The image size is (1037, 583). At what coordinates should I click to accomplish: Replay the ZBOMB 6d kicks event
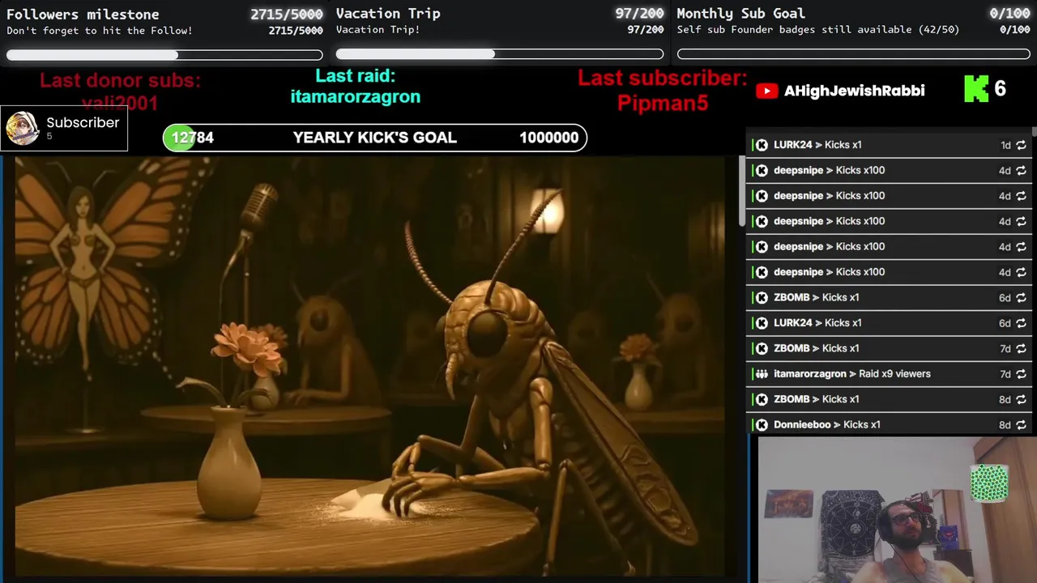[1021, 297]
